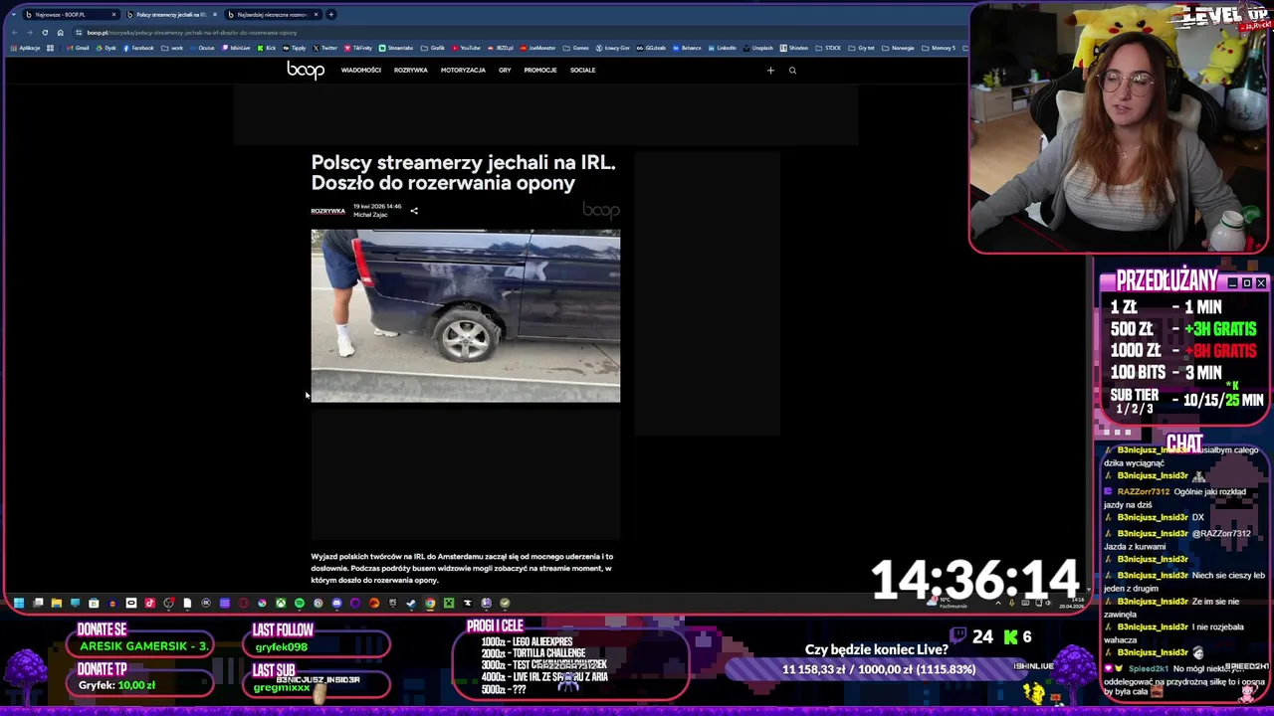Viewport: 1274px width, 716px height.
Task: Click the ROZRYWKA category tag under headline
Action: [327, 211]
